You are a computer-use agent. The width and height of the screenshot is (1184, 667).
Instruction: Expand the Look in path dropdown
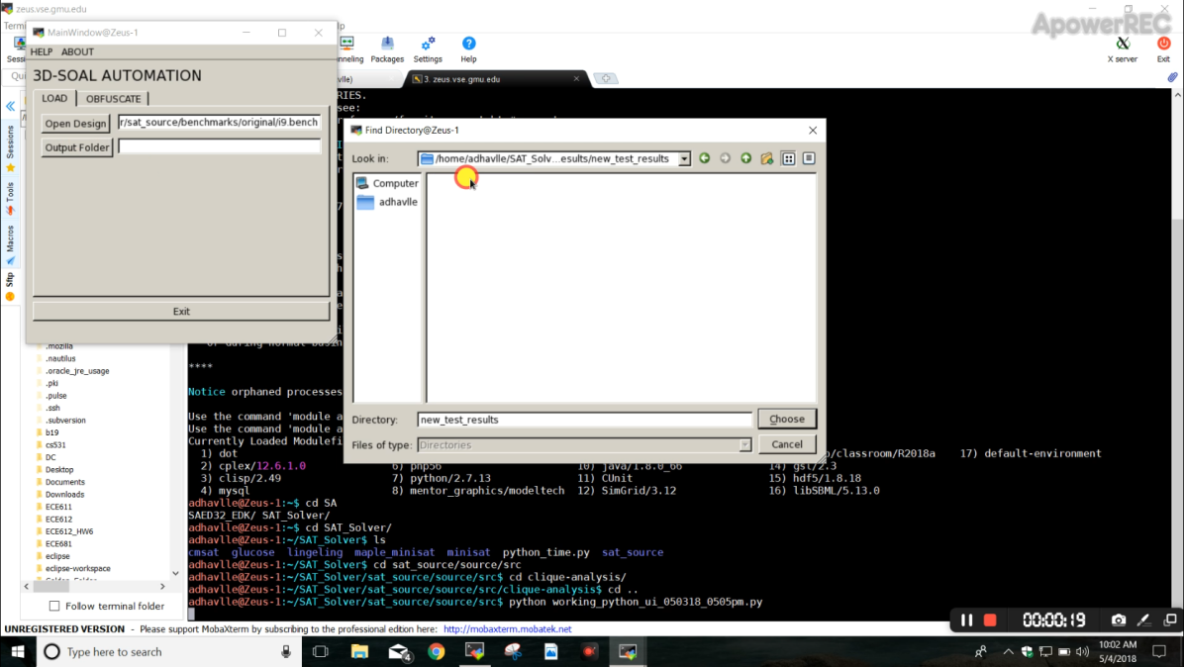[x=684, y=158]
